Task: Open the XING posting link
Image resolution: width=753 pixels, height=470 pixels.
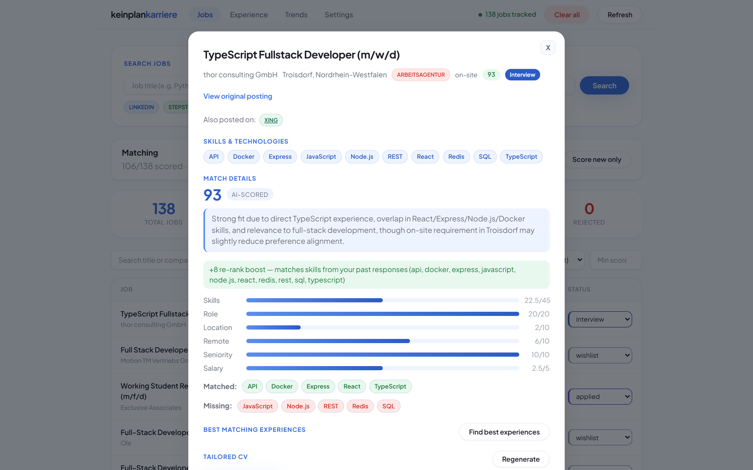Action: pyautogui.click(x=271, y=120)
